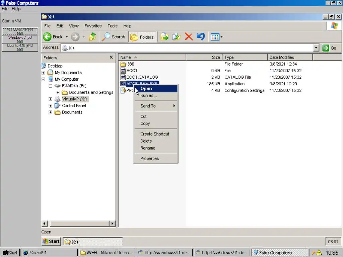Select Desktop in the folder tree
Image resolution: width=343 pixels, height=257 pixels.
click(x=55, y=66)
